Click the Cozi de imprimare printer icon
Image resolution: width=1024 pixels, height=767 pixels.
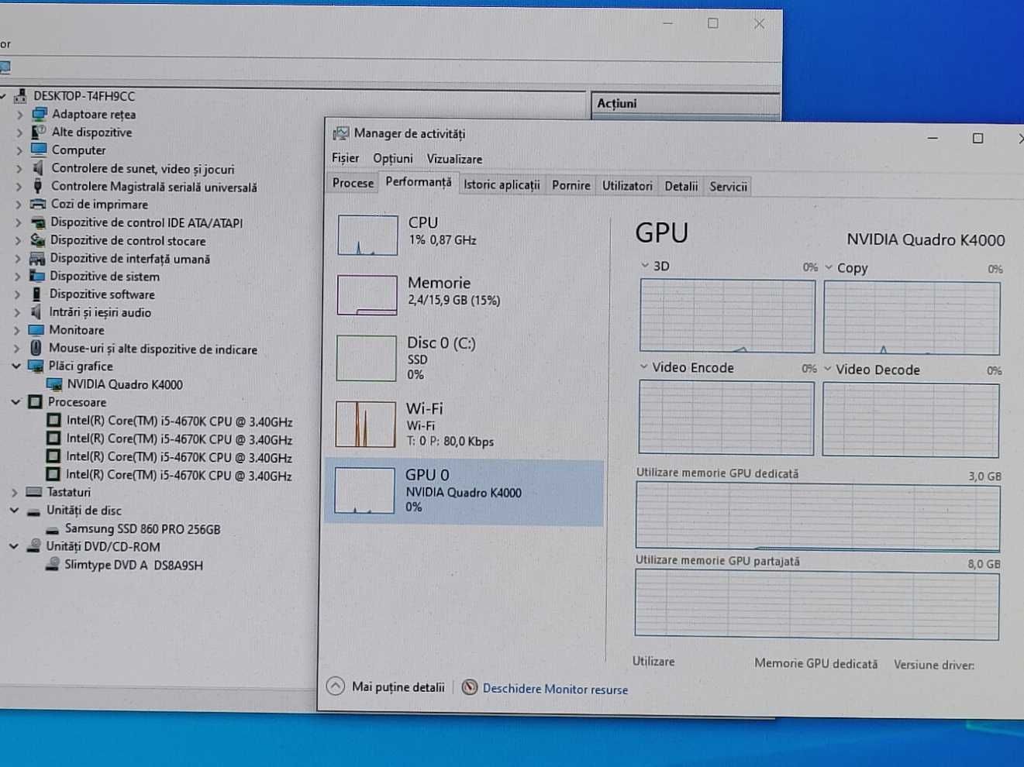pos(38,205)
